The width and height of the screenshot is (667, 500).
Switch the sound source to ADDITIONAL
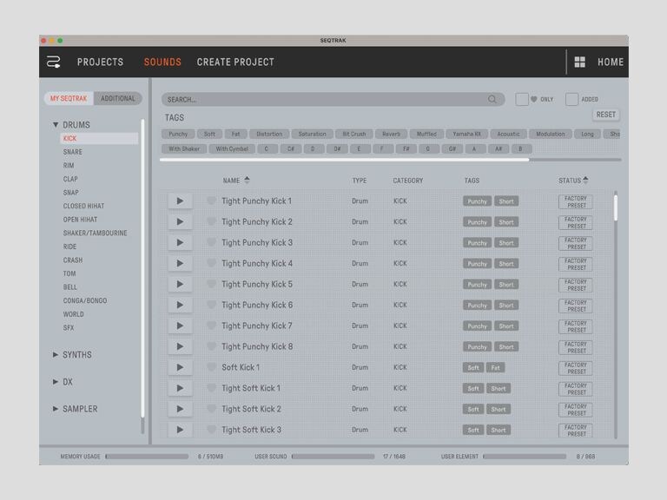point(118,99)
